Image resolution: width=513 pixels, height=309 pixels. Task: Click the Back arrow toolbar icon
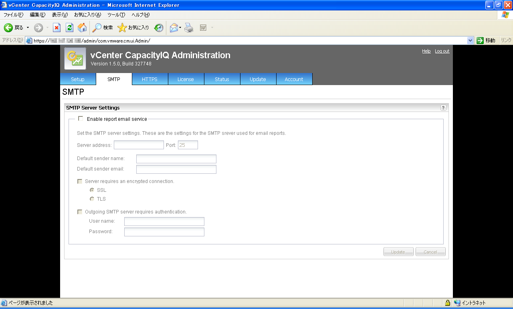(x=8, y=28)
